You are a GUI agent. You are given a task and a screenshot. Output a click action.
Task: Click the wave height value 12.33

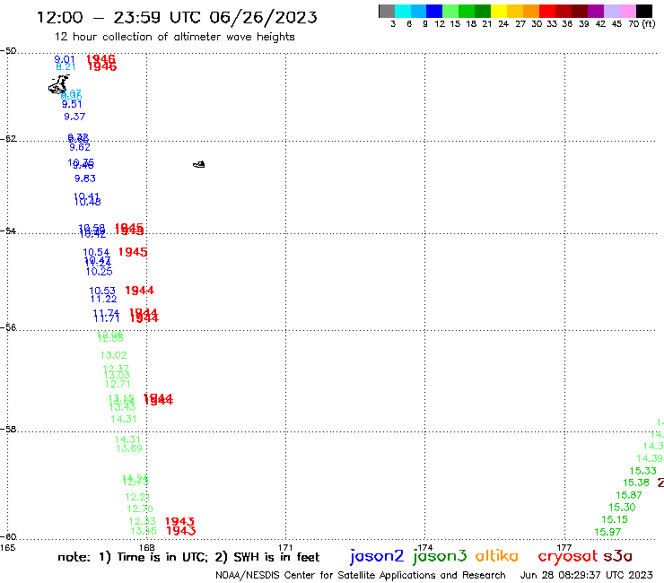click(143, 521)
